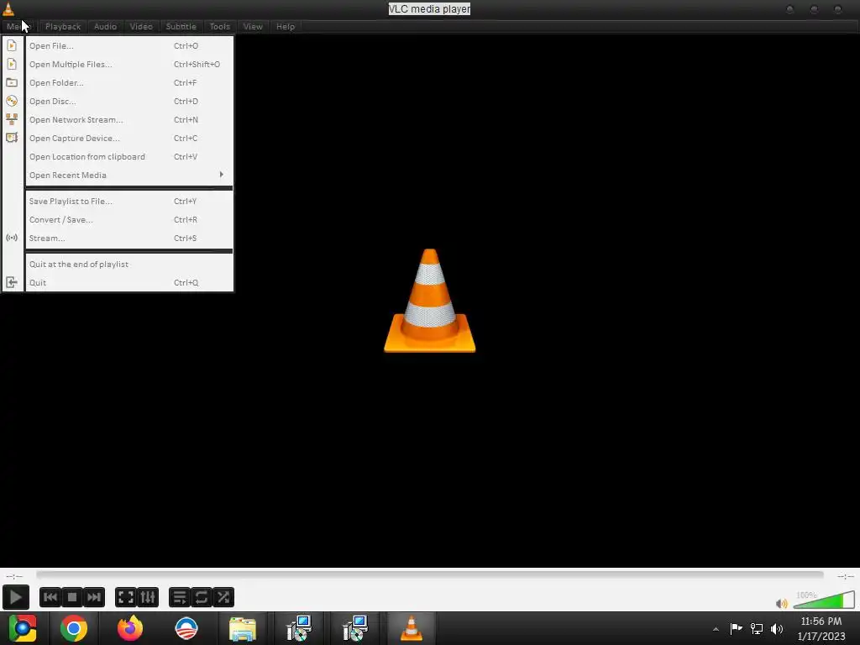Click the playback seek bar

(430, 574)
